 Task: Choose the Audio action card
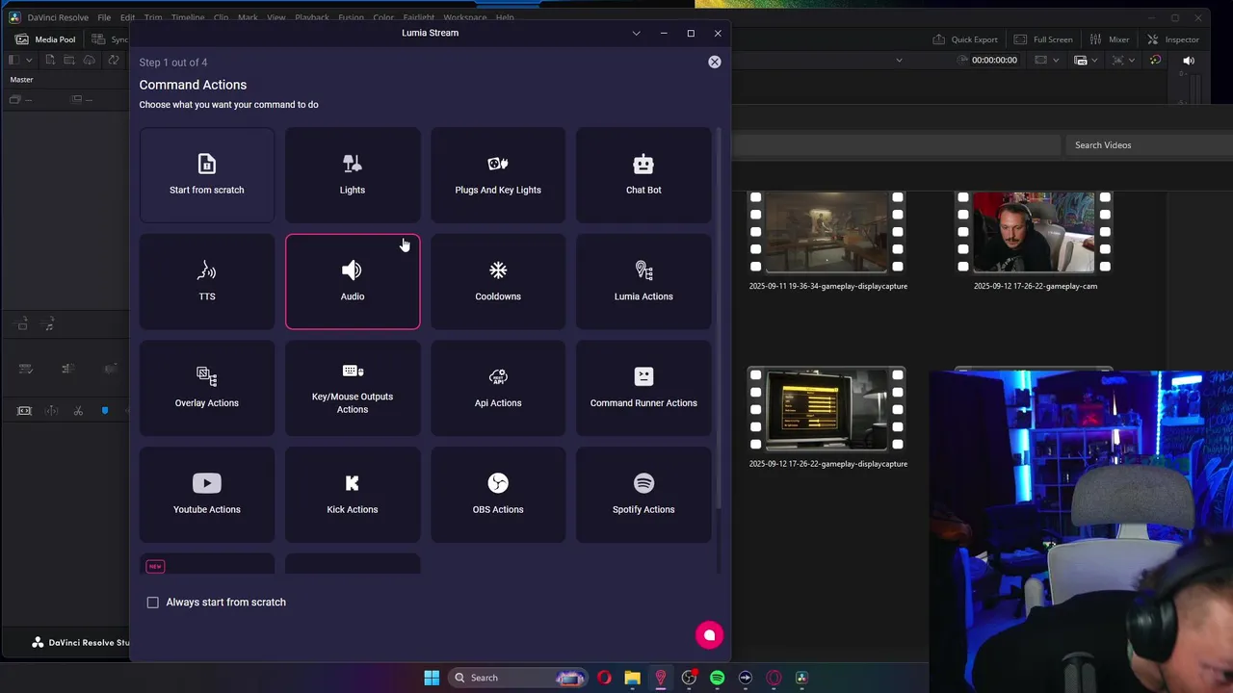coord(353,282)
